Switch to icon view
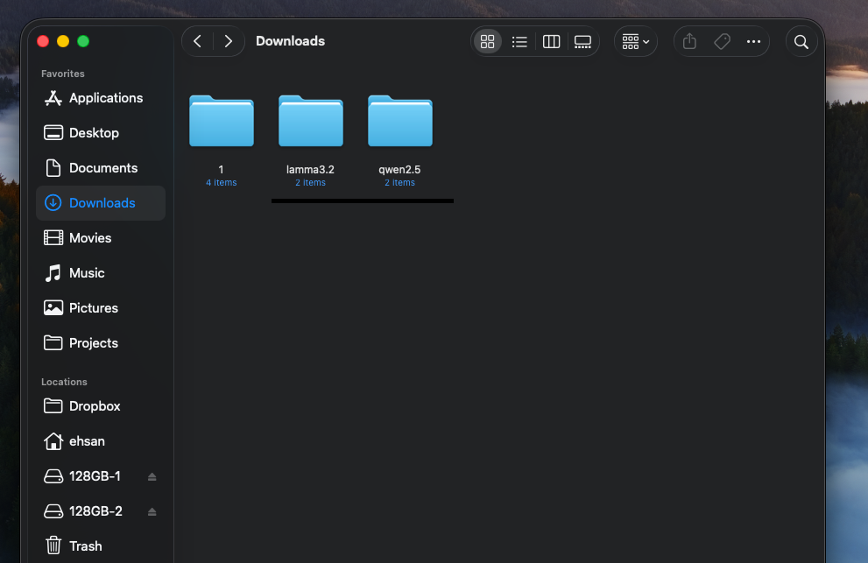 point(488,41)
